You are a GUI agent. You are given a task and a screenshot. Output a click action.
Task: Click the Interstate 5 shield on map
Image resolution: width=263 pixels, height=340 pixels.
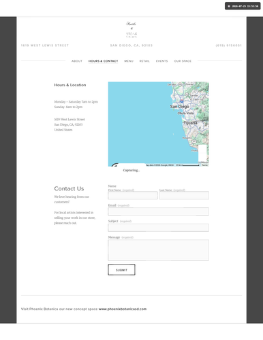182,101
